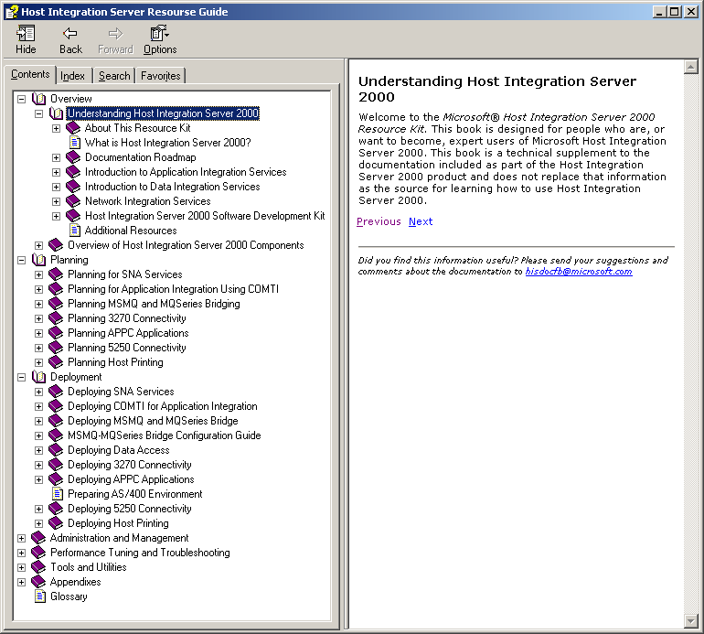Select Deploying APPC Applications topic
Viewport: 704px width, 634px height.
(131, 479)
